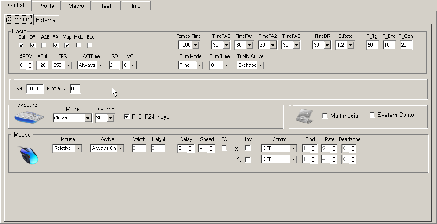The image size is (437, 224).
Task: Switch to the Profile tab
Action: [x=46, y=6]
